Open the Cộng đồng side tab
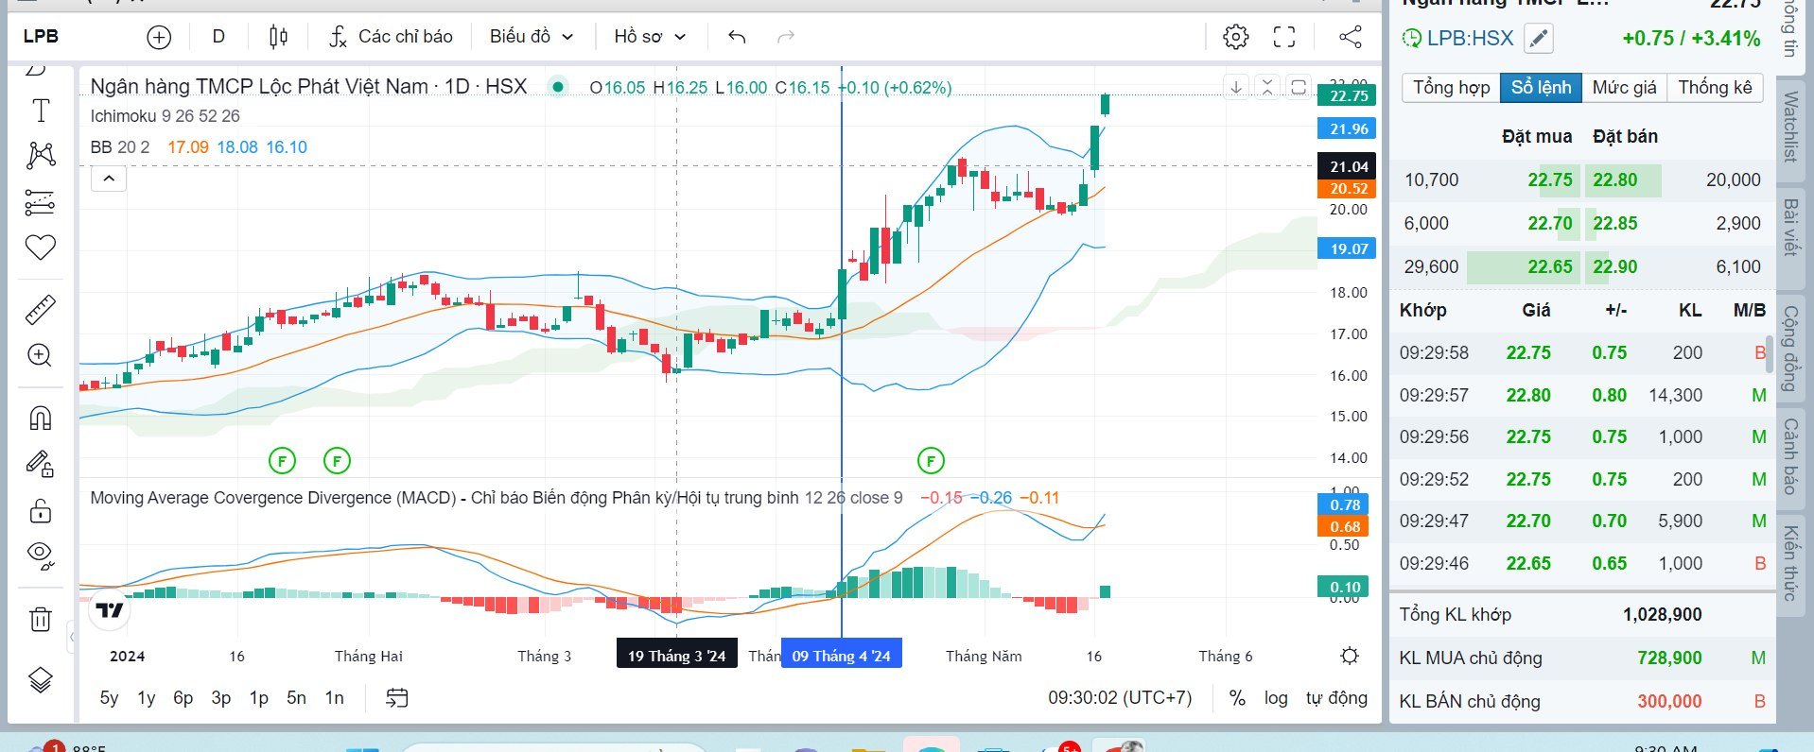The image size is (1814, 752). point(1790,349)
